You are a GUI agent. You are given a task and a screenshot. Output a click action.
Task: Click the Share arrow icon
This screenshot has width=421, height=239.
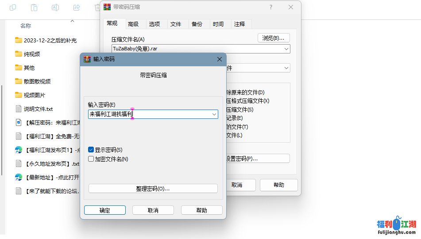pyautogui.click(x=77, y=8)
